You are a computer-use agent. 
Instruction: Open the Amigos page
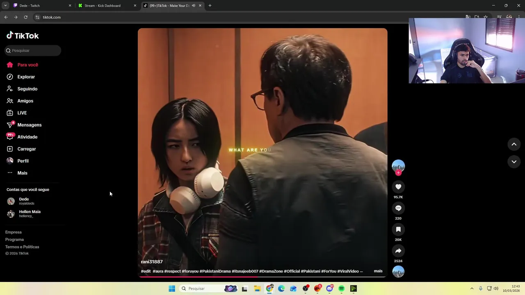click(x=20, y=101)
